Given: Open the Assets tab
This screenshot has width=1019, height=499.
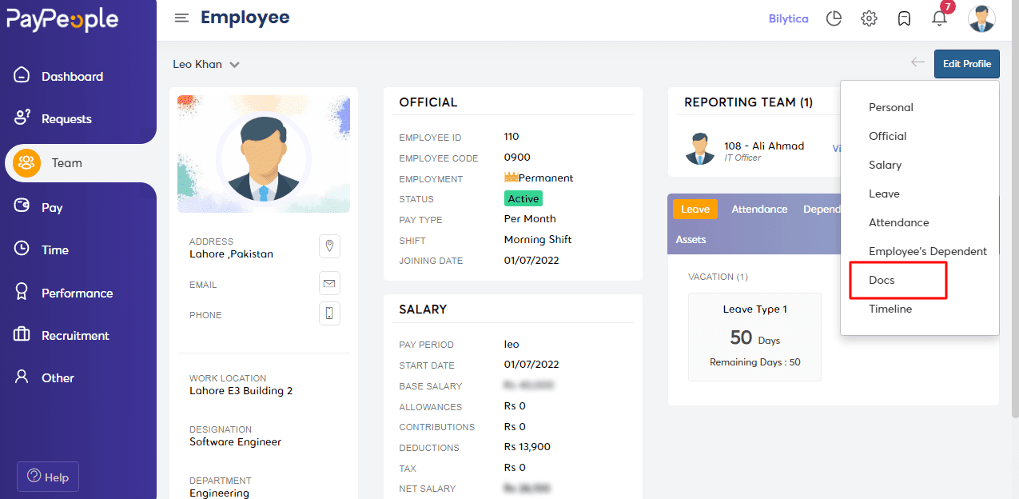Looking at the screenshot, I should click(x=691, y=238).
